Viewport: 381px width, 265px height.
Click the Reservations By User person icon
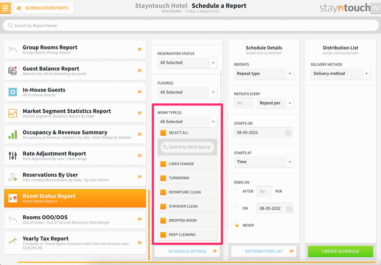pos(13,177)
